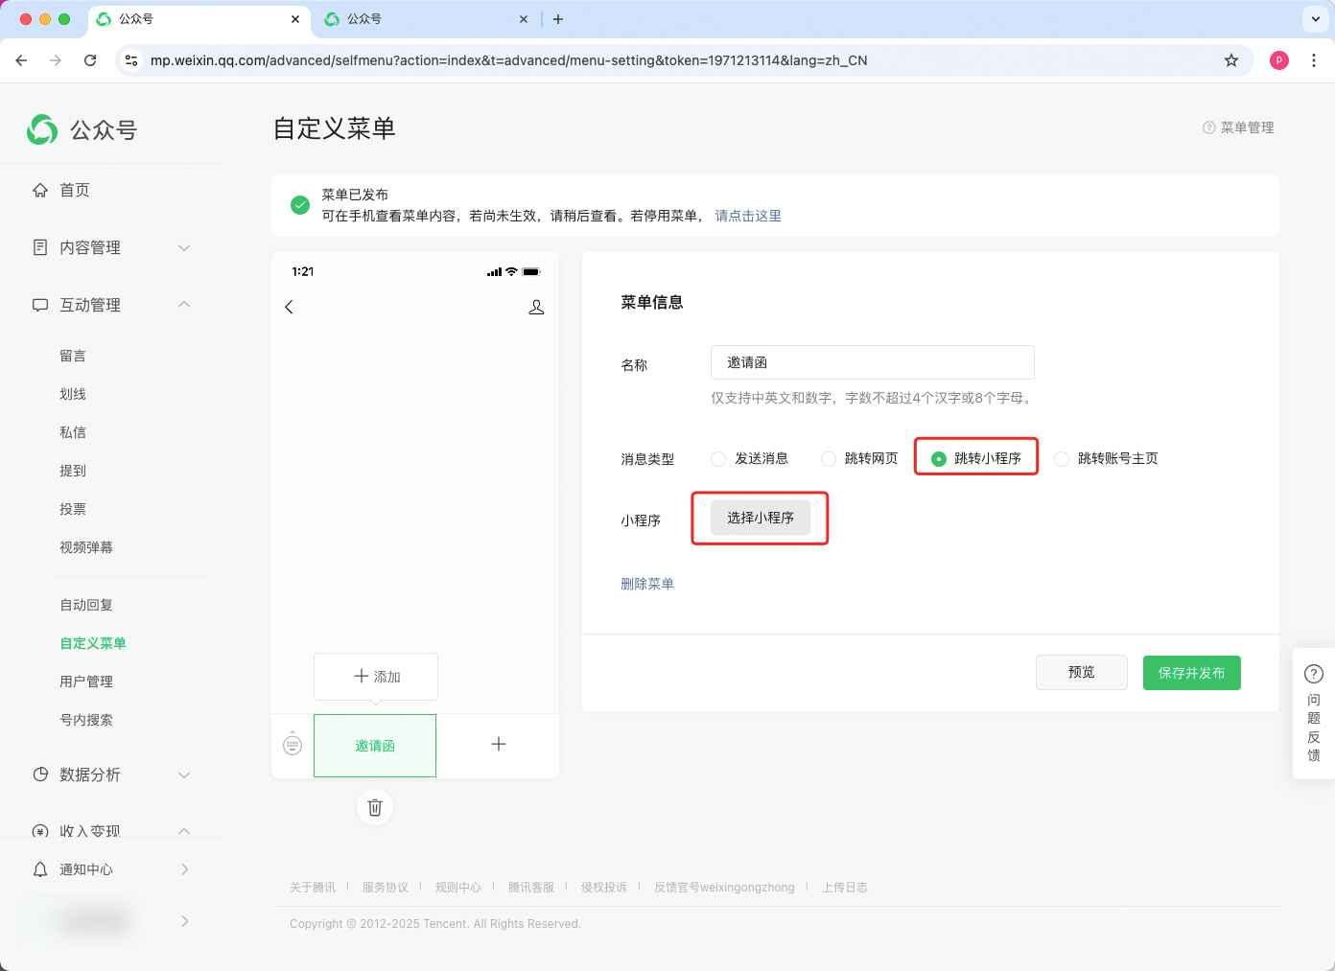Bookmark this page with the star icon
The width and height of the screenshot is (1335, 971).
pyautogui.click(x=1231, y=60)
